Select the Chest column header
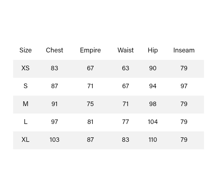Viewport: 218px width, 188px height. coord(54,50)
